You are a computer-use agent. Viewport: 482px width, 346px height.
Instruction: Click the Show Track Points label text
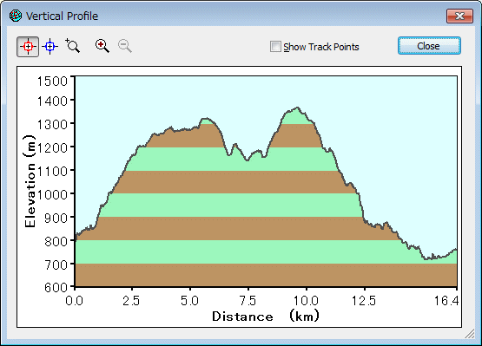point(321,47)
